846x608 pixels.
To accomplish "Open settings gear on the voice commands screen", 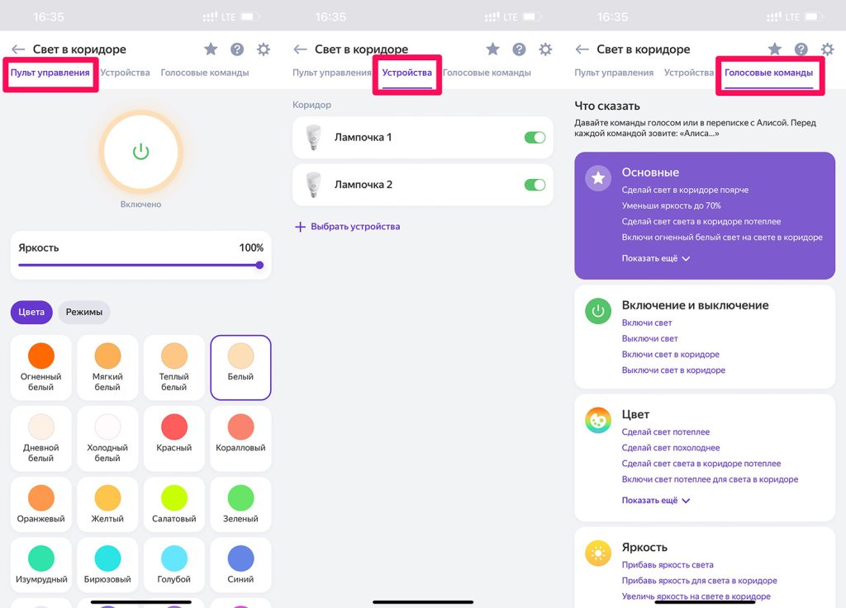I will click(827, 49).
